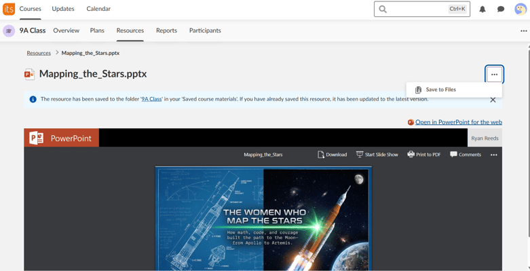530x271 pixels.
Task: Dismiss the saved-resource notification banner
Action: (x=493, y=100)
